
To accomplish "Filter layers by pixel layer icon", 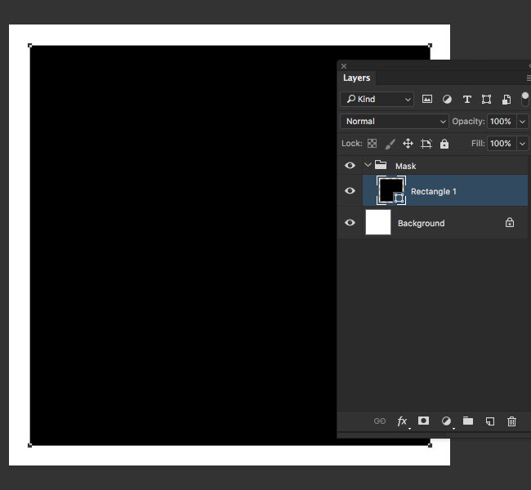I will tap(427, 99).
